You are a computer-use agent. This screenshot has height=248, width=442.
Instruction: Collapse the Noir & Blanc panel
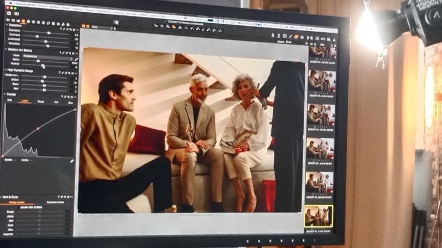[1, 197]
